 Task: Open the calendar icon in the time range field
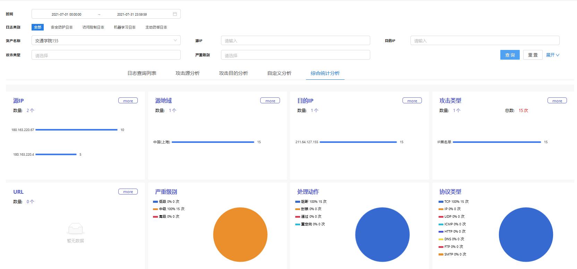[175, 14]
